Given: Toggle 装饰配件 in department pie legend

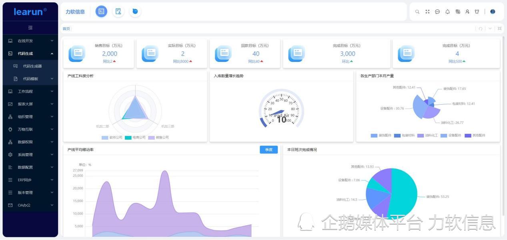Looking at the screenshot, I should (x=381, y=135).
